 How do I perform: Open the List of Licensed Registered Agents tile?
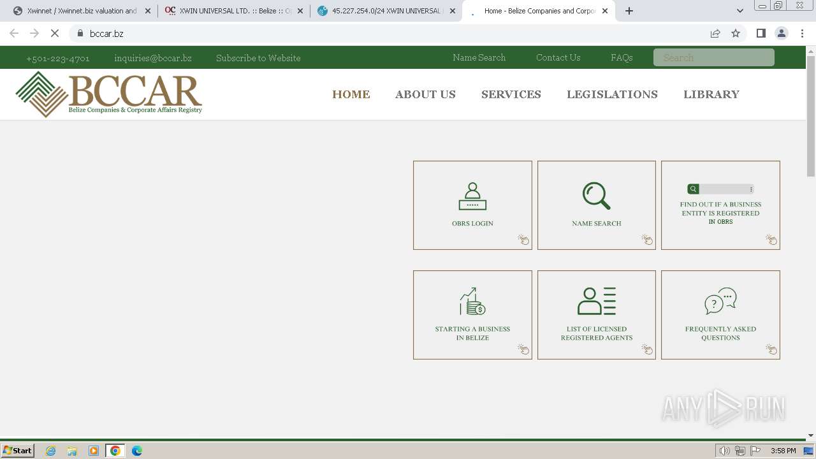(597, 315)
